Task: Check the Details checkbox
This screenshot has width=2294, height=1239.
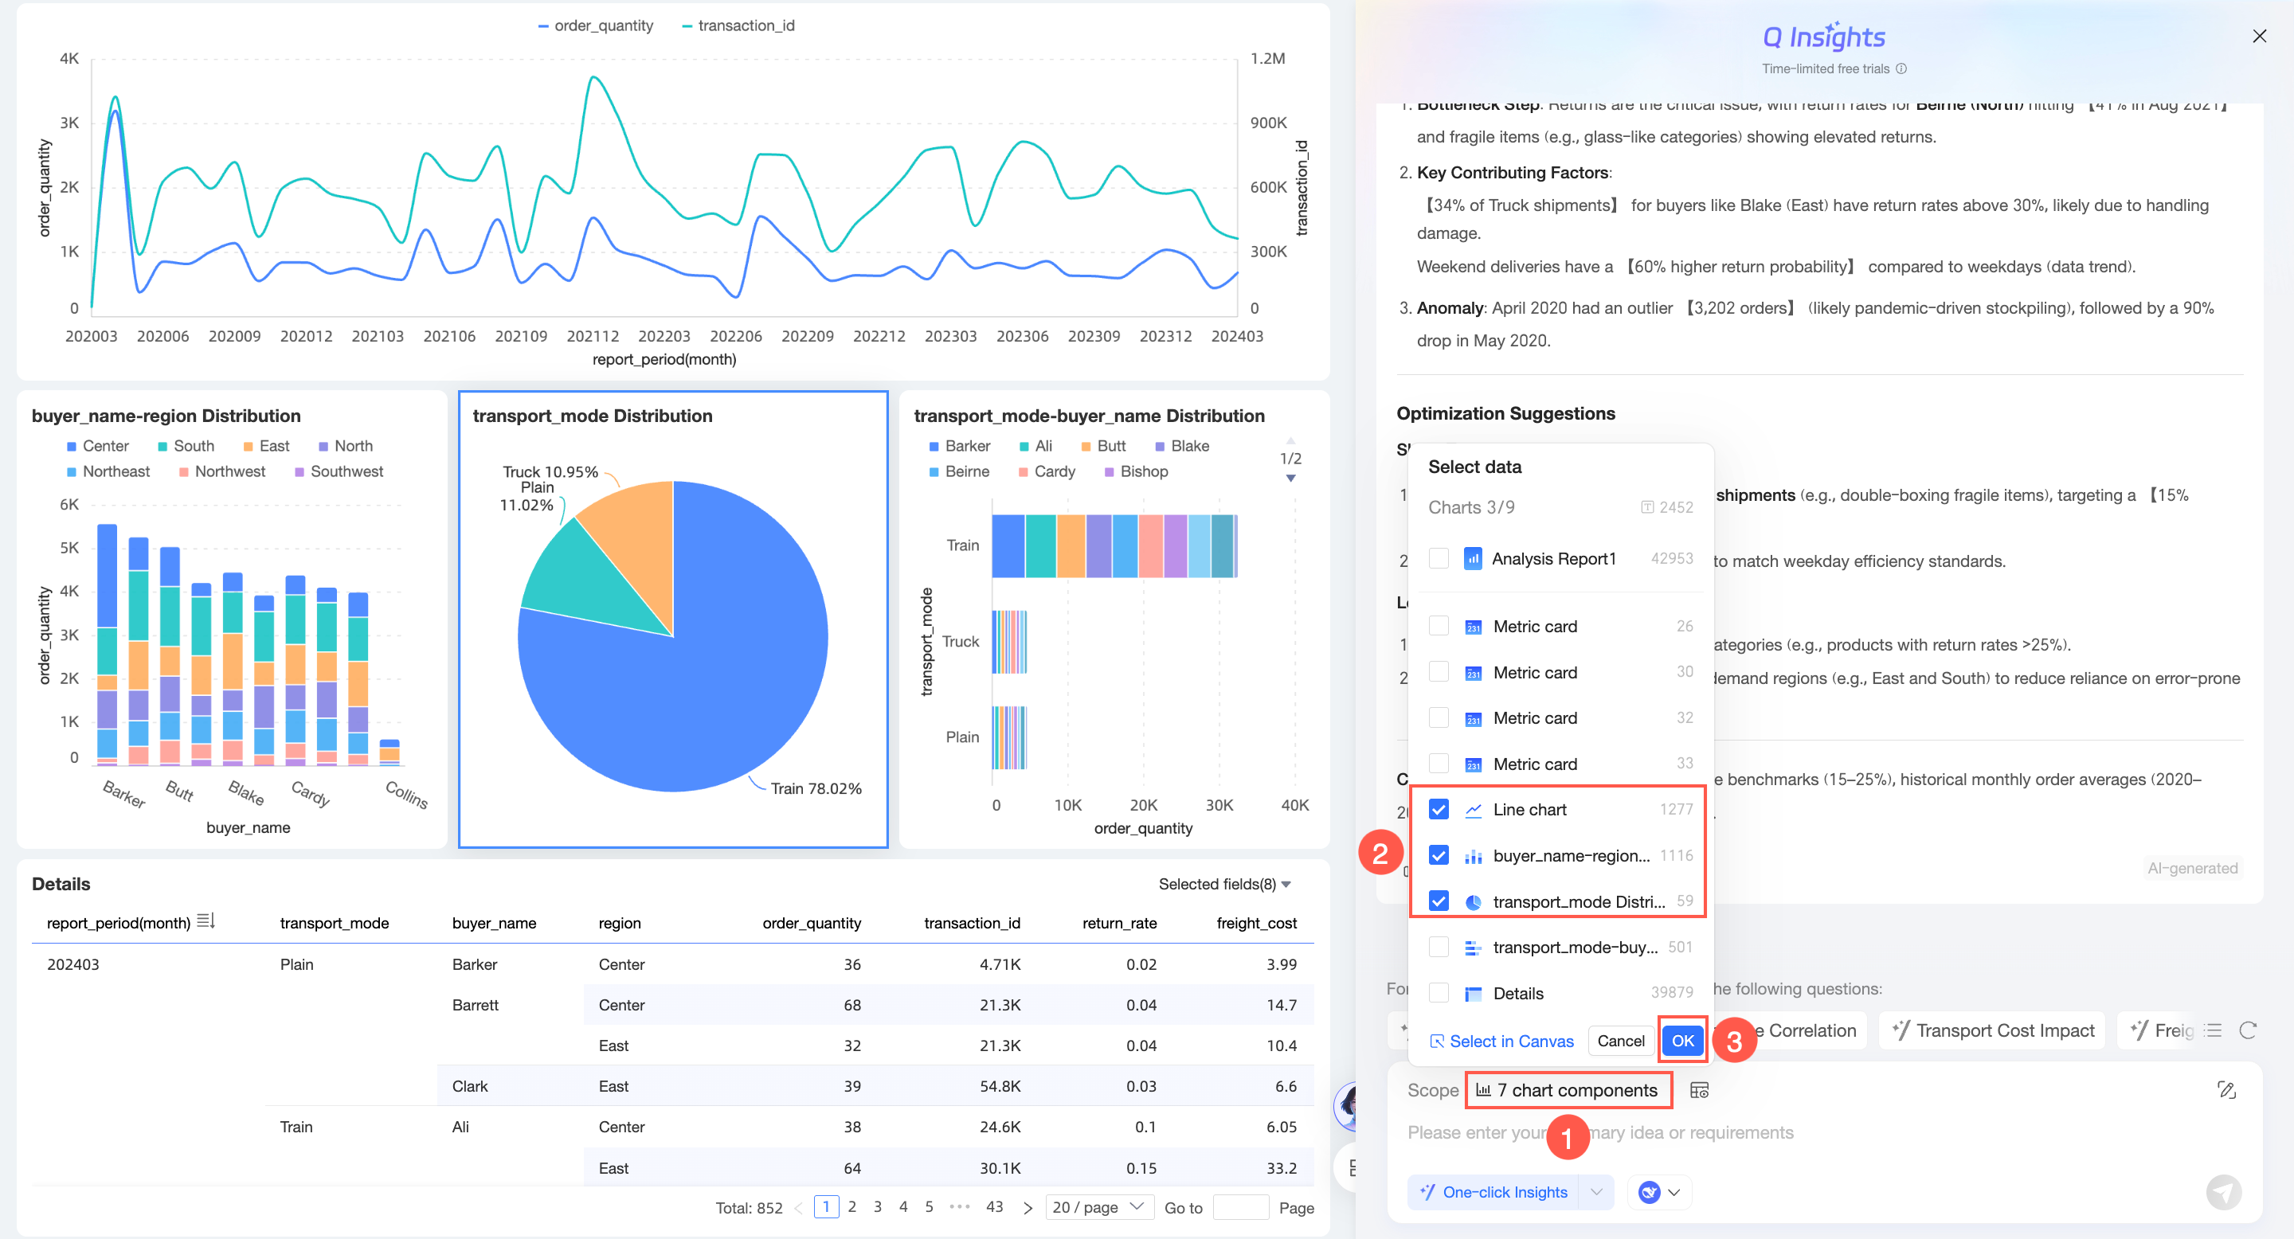Action: 1439,992
